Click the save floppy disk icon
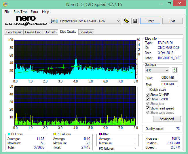The width and height of the screenshot is (188, 154). coord(135,21)
